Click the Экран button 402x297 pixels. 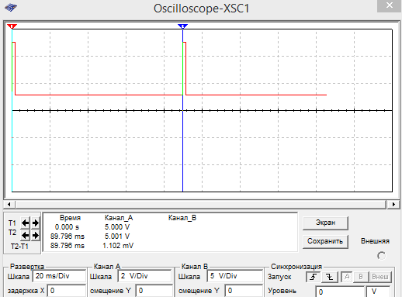[x=325, y=223]
